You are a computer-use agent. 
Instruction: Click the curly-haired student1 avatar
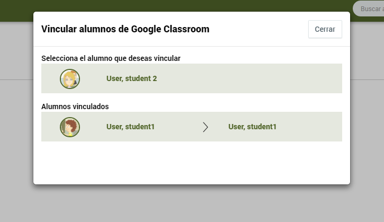(x=70, y=127)
